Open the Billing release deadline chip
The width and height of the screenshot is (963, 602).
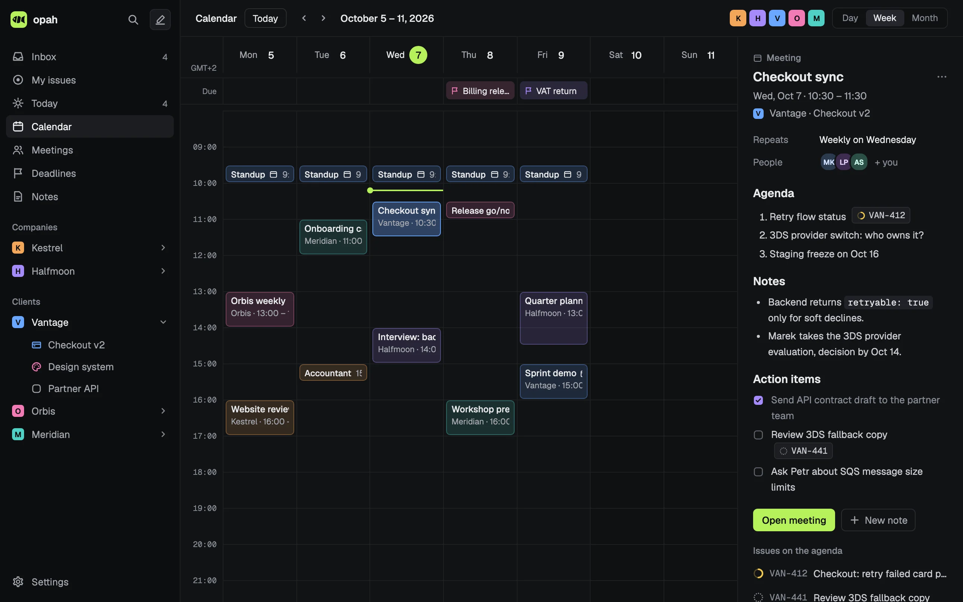tap(480, 91)
